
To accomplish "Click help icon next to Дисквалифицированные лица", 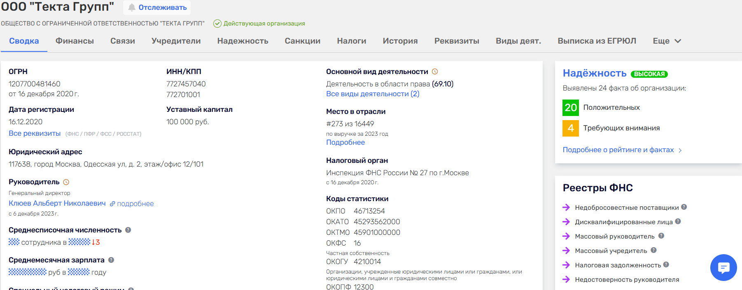I will pos(678,221).
